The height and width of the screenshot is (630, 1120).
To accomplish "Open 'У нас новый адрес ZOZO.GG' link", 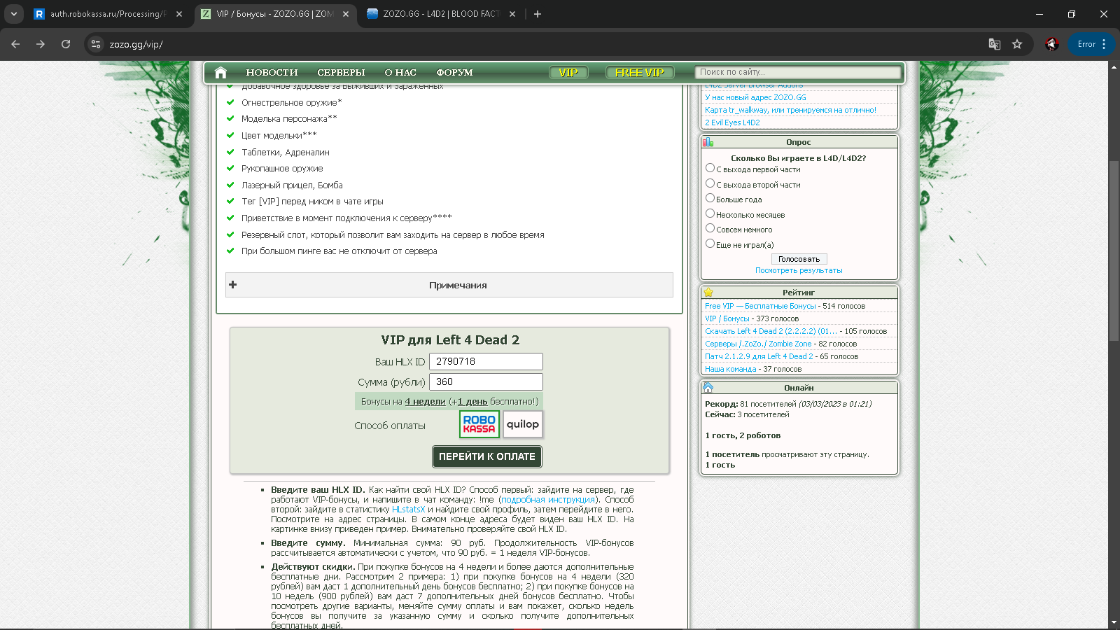I will [755, 97].
